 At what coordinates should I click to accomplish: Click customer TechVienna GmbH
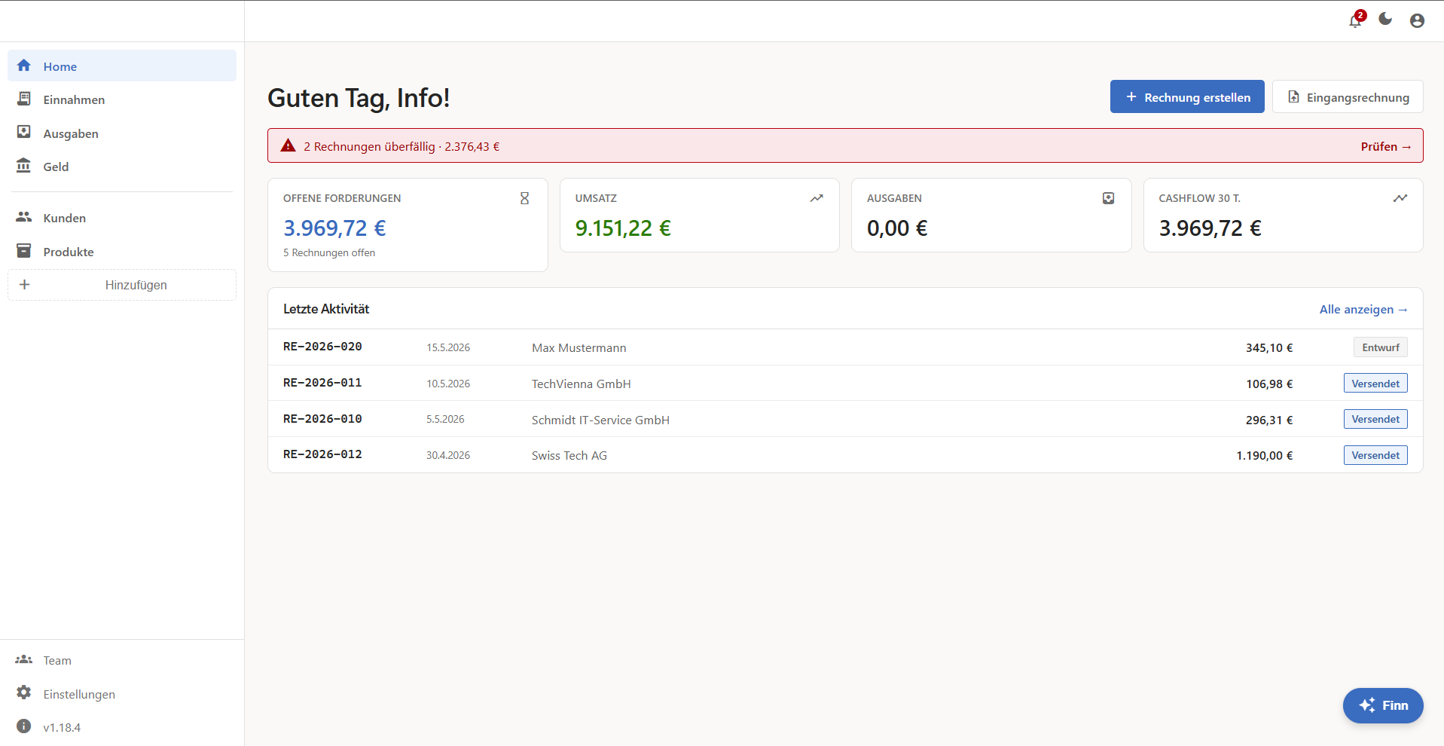(x=581, y=384)
